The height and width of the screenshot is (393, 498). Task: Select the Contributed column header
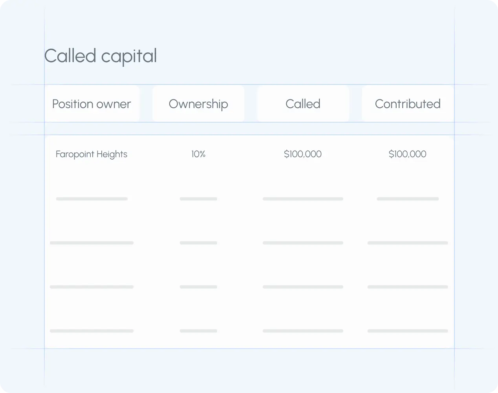(408, 104)
